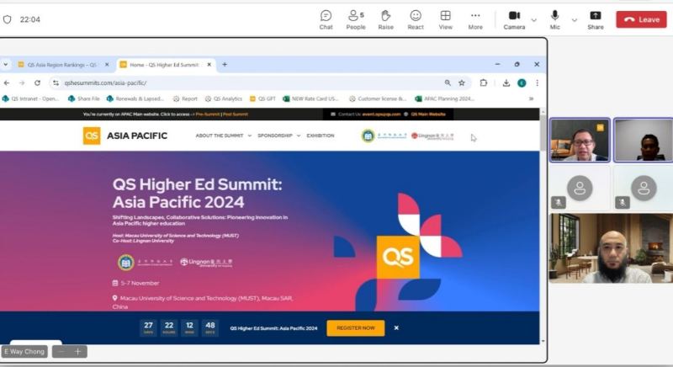Expand the About the Summit menu

223,136
